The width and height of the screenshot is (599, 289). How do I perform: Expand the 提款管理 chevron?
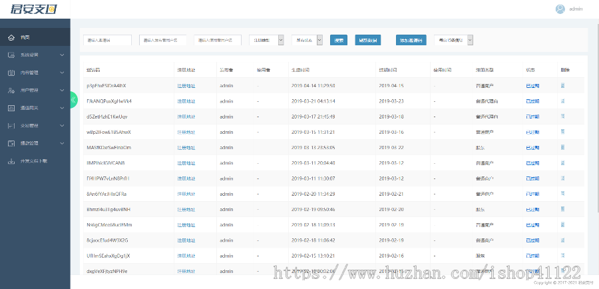click(63, 143)
